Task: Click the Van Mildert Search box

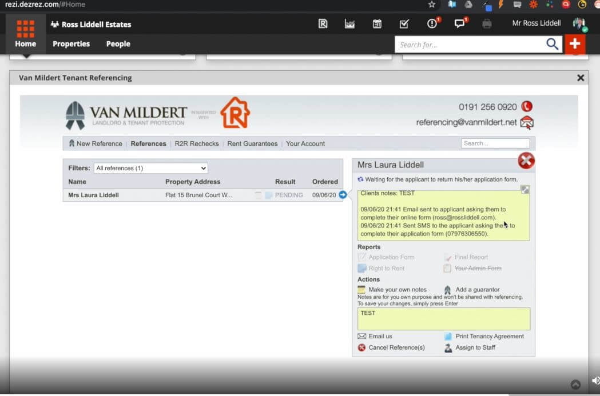Action: [495, 143]
